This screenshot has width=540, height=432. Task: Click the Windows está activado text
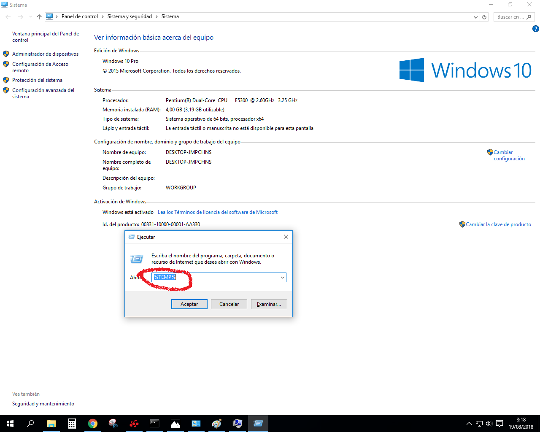point(128,212)
